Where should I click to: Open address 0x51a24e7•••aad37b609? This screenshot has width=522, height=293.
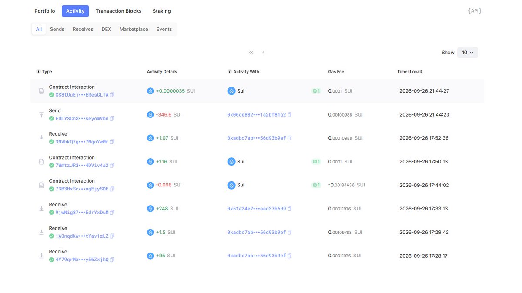[257, 209]
